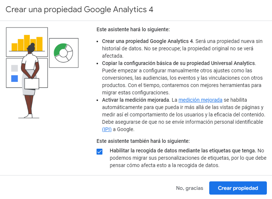Click the Este asistente hará lo siguiente heading

(x=133, y=29)
